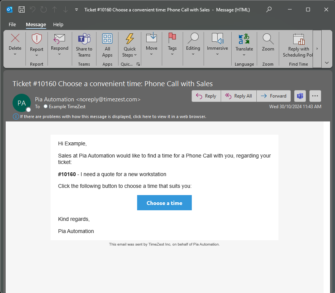Expand the Immersive dropdown chevron
The height and width of the screenshot is (293, 335).
(218, 54)
